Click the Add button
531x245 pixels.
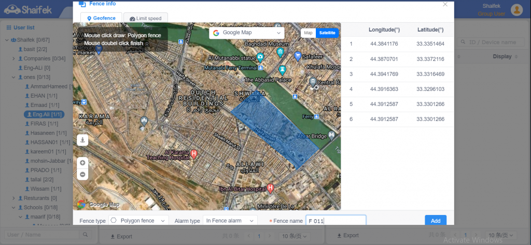tap(435, 221)
